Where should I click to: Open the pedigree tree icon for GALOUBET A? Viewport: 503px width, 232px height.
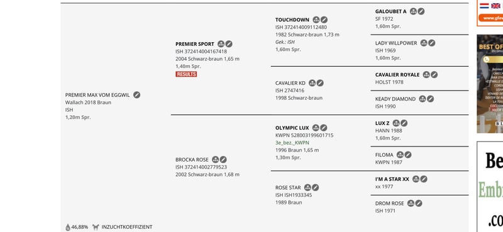(x=414, y=11)
